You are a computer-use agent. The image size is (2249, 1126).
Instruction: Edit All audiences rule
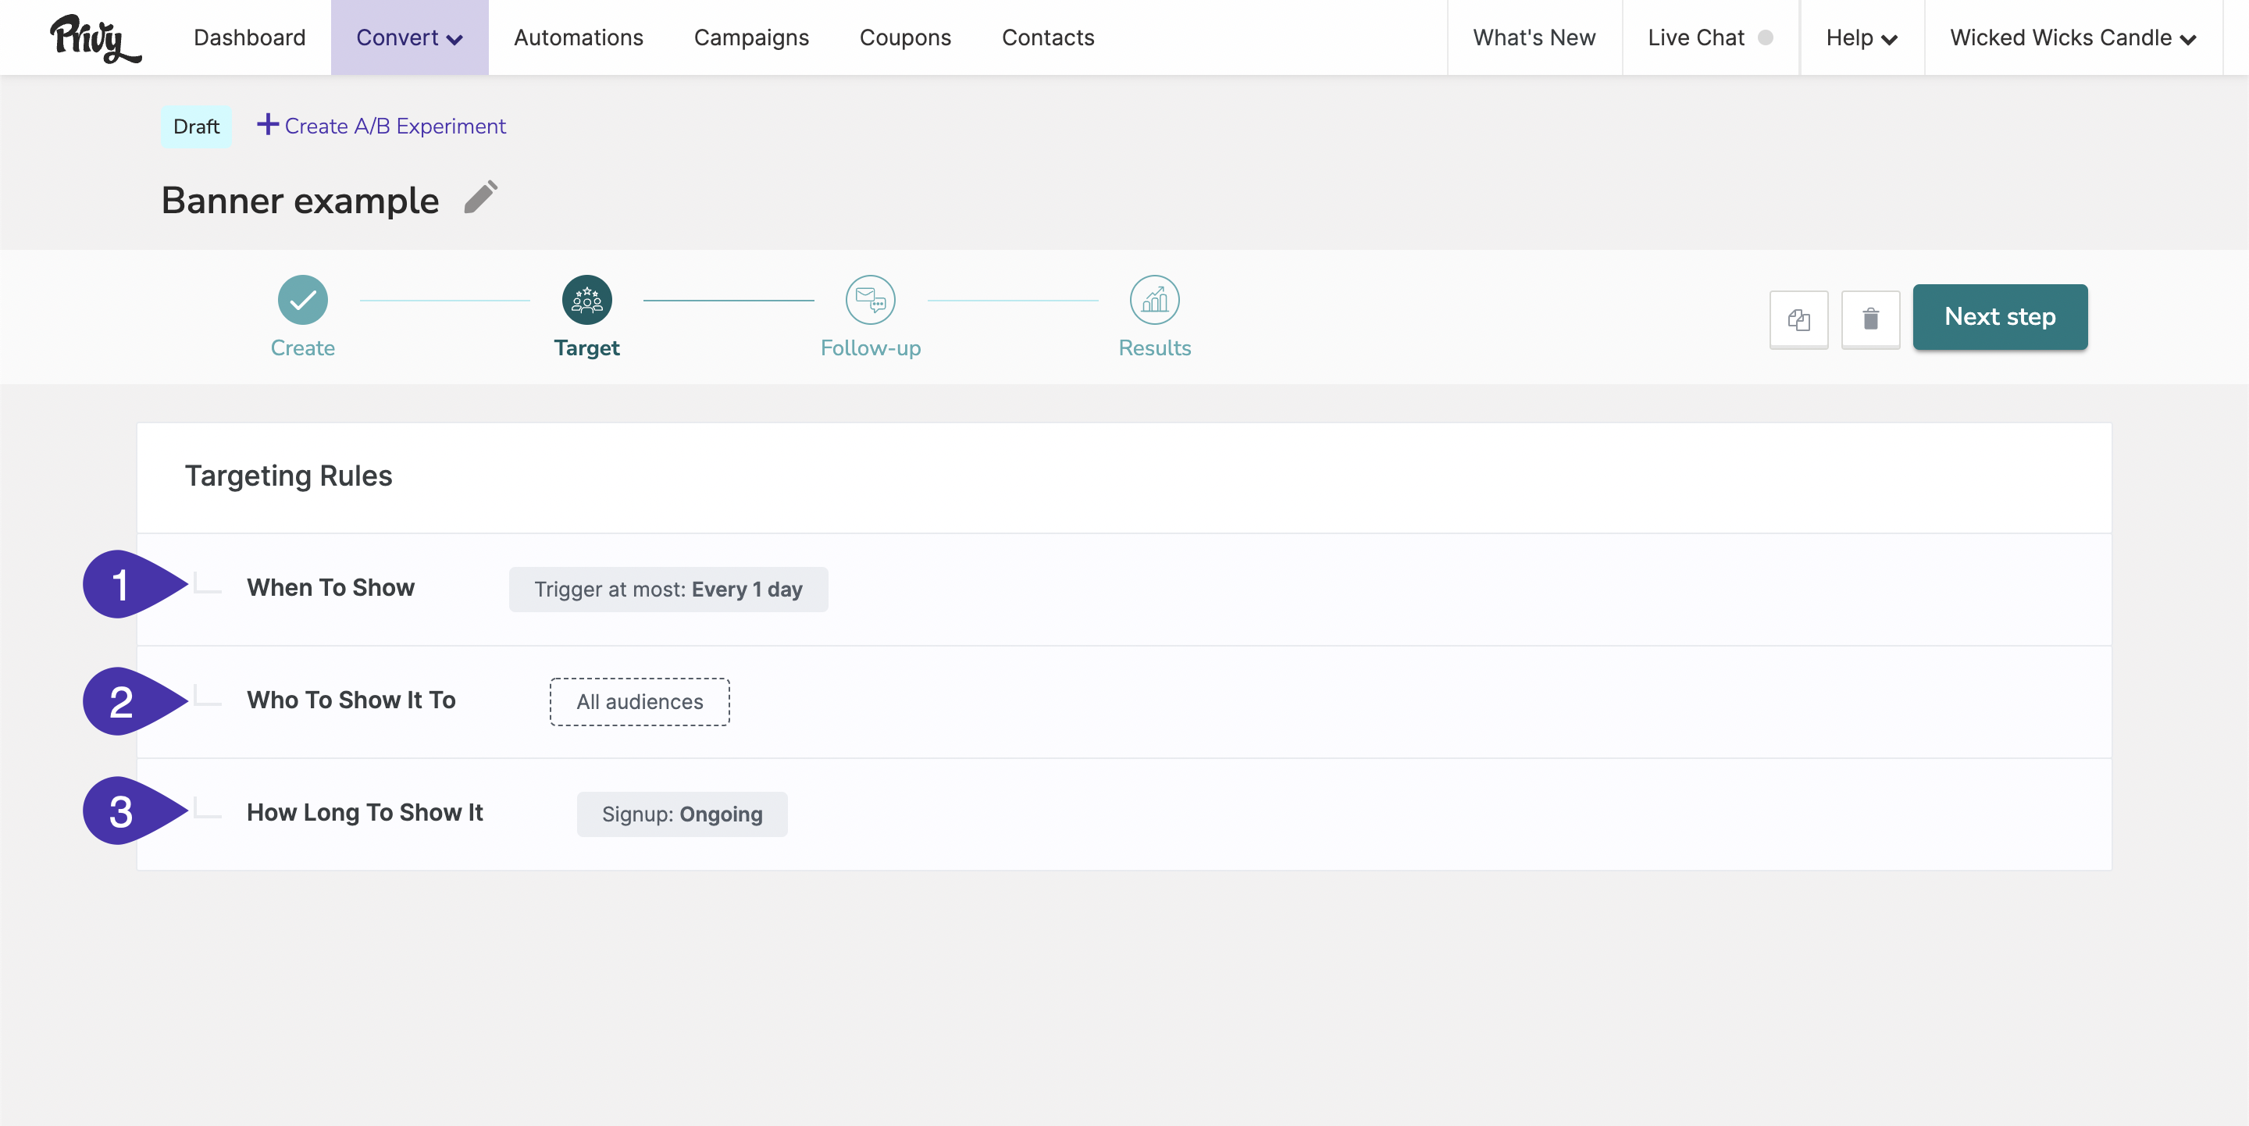tap(639, 701)
